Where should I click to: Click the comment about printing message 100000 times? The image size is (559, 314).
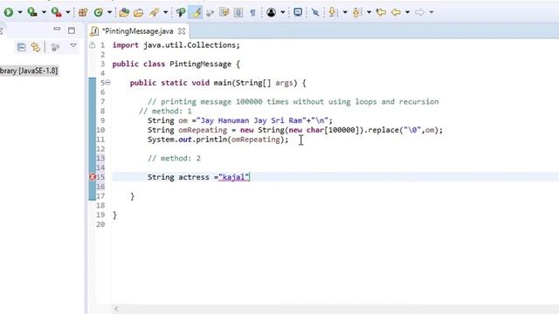[x=293, y=101]
